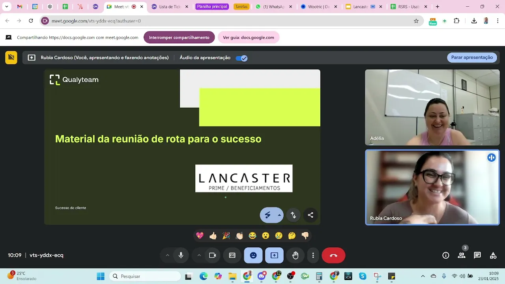Send clapping hands reaction
Viewport: 505px width, 284px height.
239,235
